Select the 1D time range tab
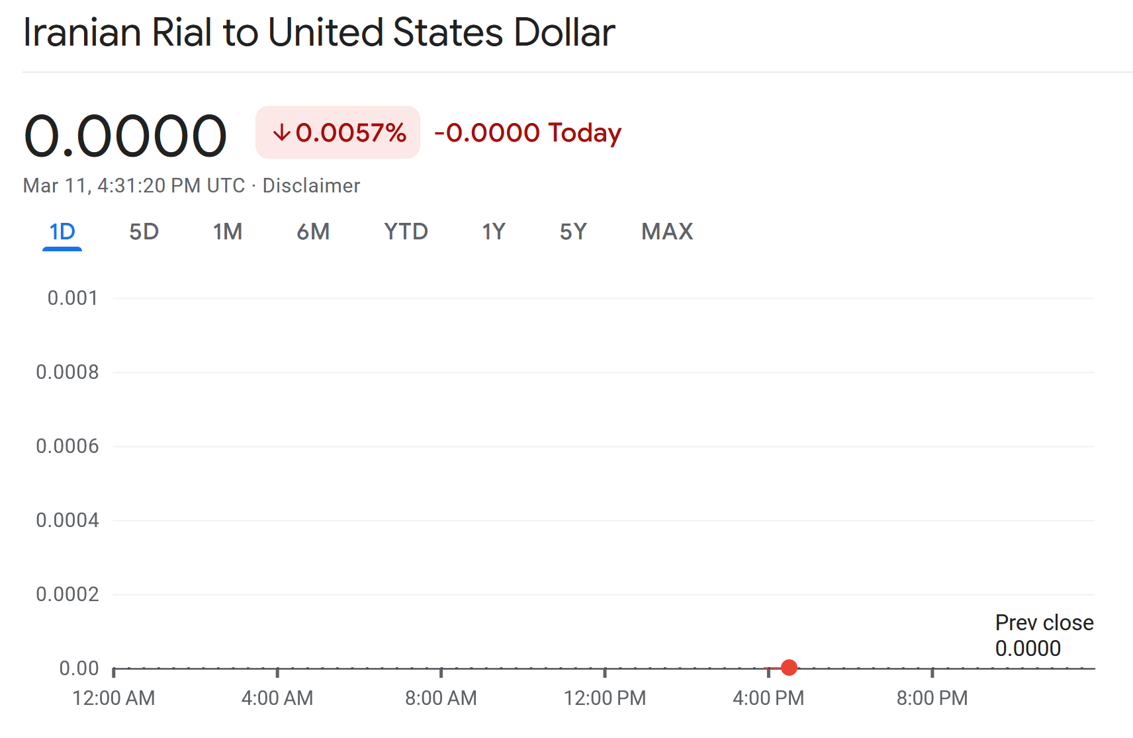Viewport: 1133px width, 738px height. coord(62,232)
